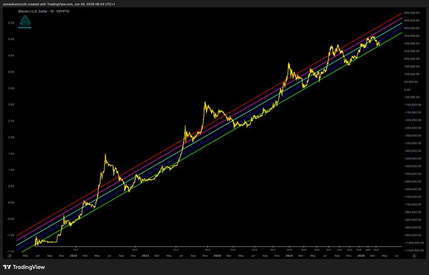Click the TradingView logo at the bottom
This screenshot has height=275, width=429.
(x=24, y=267)
